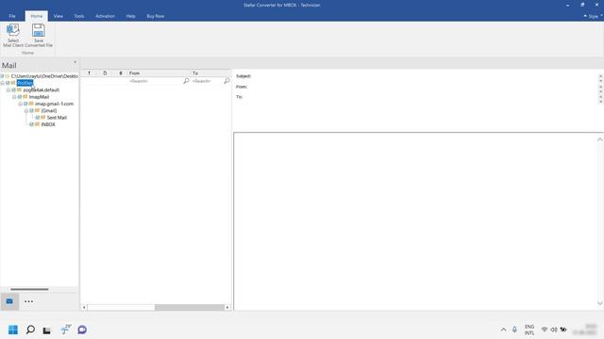Click the volume speaker tray icon

[x=554, y=330]
